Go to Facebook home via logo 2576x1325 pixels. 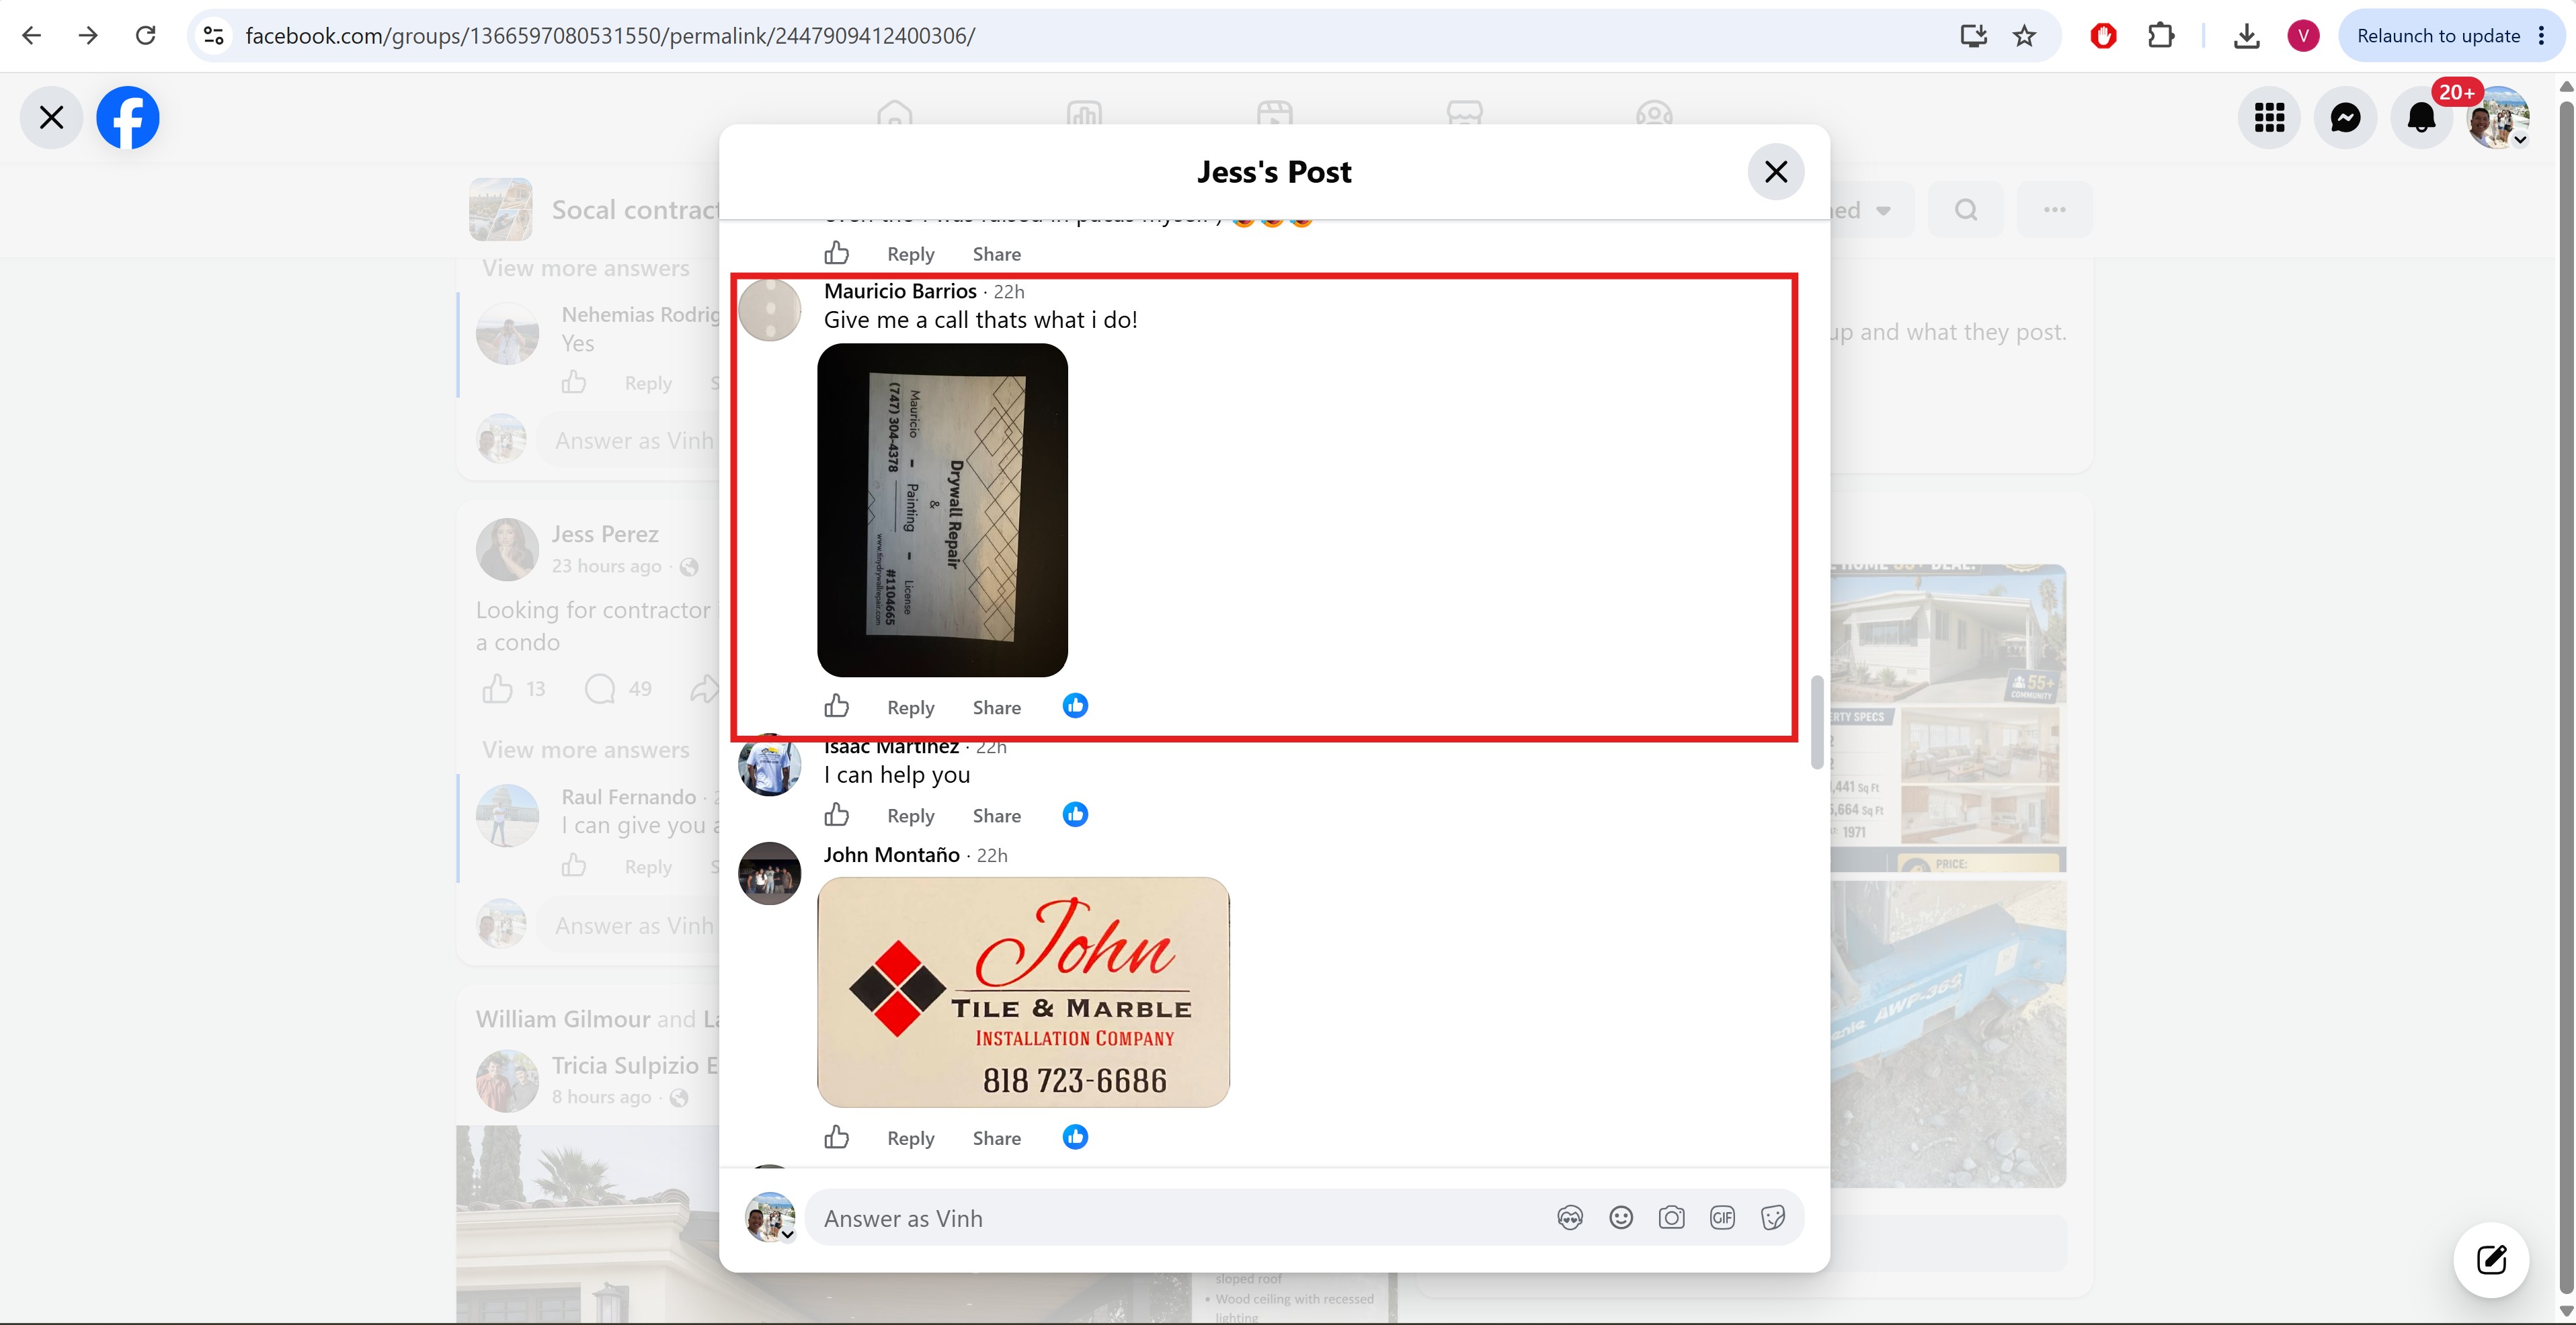tap(128, 118)
